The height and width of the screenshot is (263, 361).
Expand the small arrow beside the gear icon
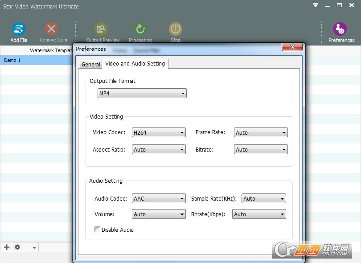pos(34,248)
